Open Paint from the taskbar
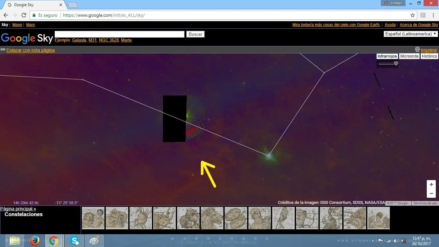Image resolution: width=439 pixels, height=247 pixels. 94,241
